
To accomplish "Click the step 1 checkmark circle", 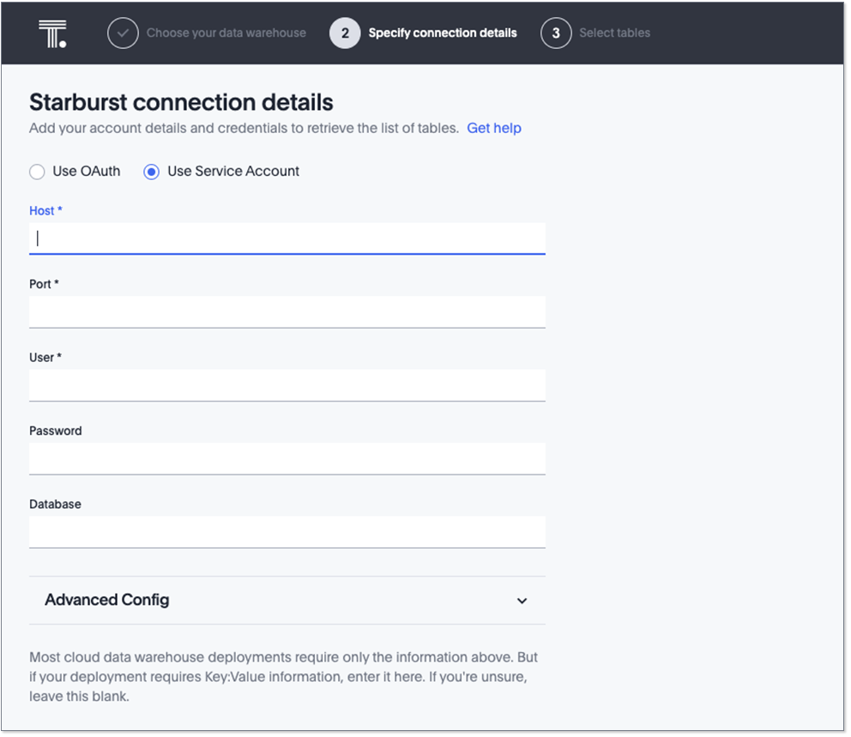I will [123, 33].
